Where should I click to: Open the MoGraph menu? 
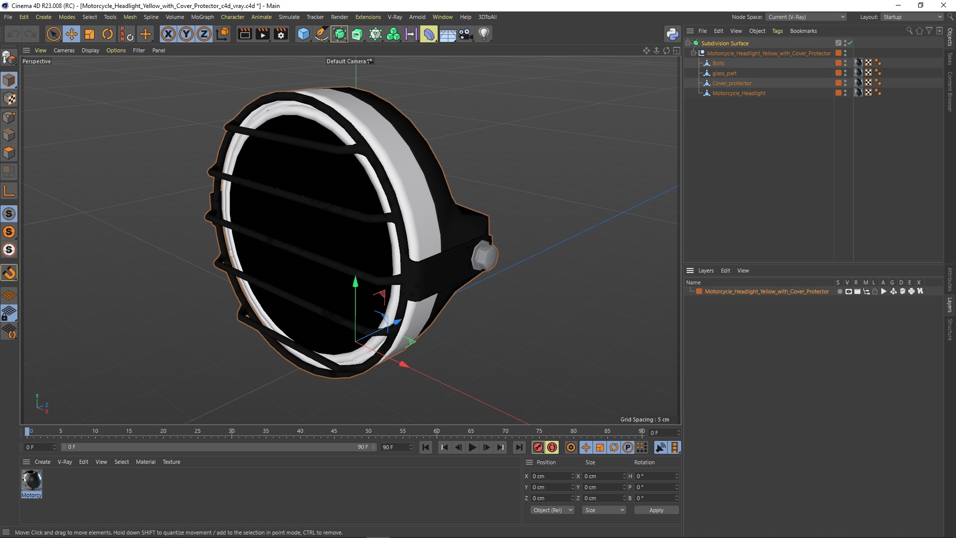coord(202,17)
